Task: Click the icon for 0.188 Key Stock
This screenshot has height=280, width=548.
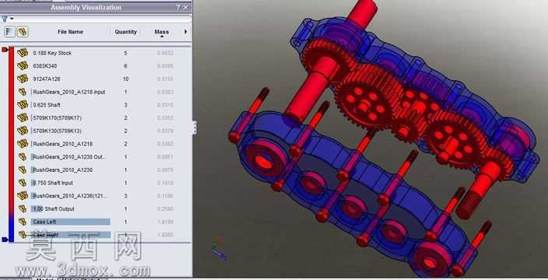Action: tap(23, 53)
